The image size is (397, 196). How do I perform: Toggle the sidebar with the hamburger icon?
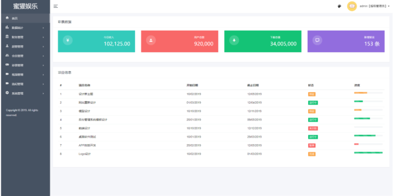click(56, 6)
